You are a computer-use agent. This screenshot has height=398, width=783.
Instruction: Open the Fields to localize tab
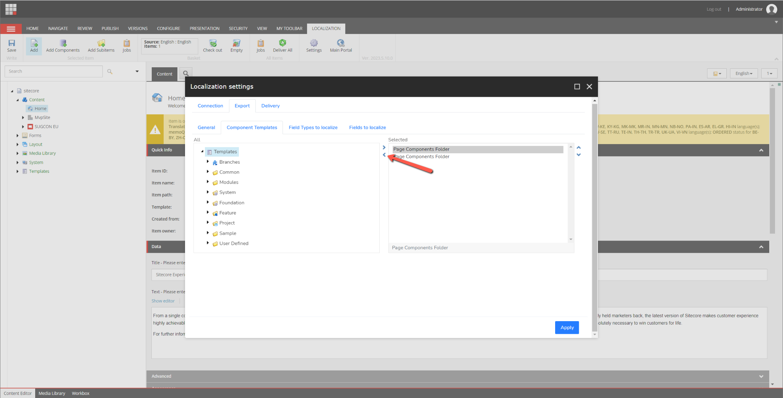point(367,128)
